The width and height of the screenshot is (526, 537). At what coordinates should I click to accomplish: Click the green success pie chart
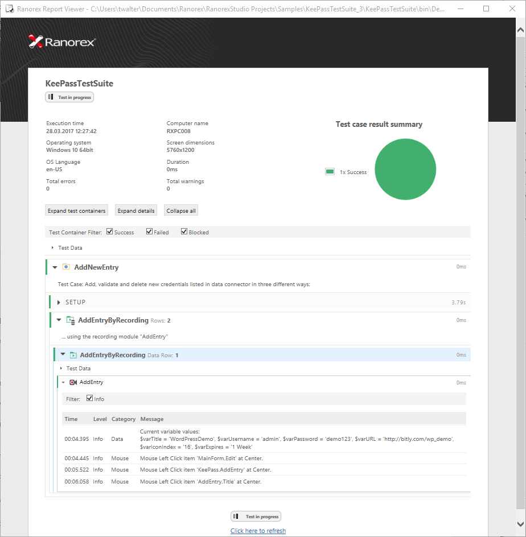click(x=405, y=169)
